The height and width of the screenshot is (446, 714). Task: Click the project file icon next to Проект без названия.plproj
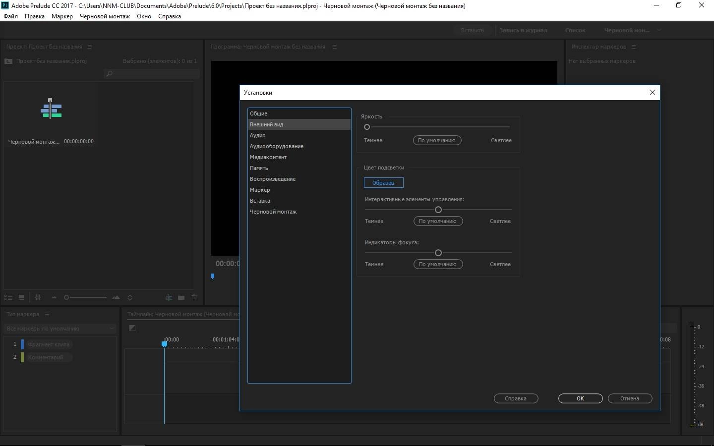pos(8,61)
